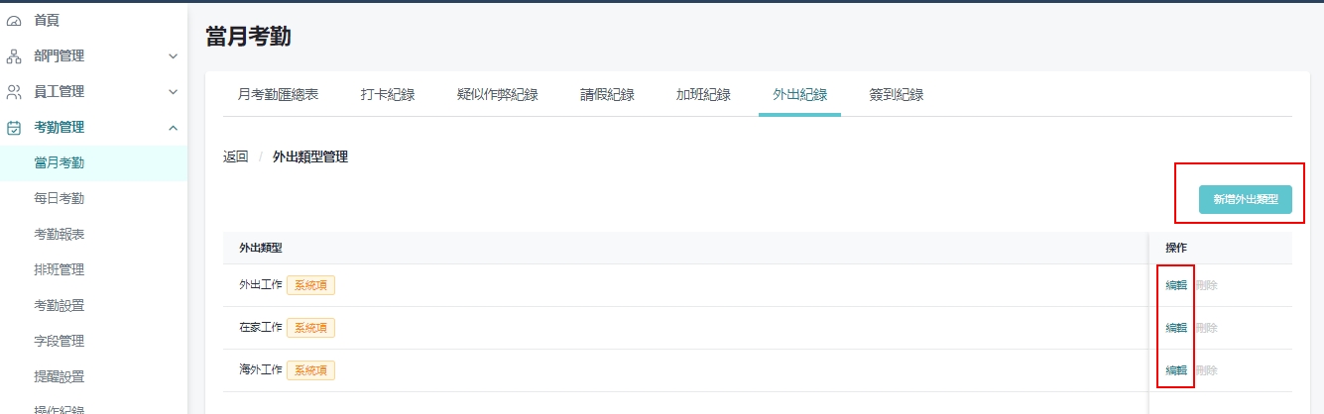Collapse the 考勤管理 chevron arrow

tap(173, 128)
